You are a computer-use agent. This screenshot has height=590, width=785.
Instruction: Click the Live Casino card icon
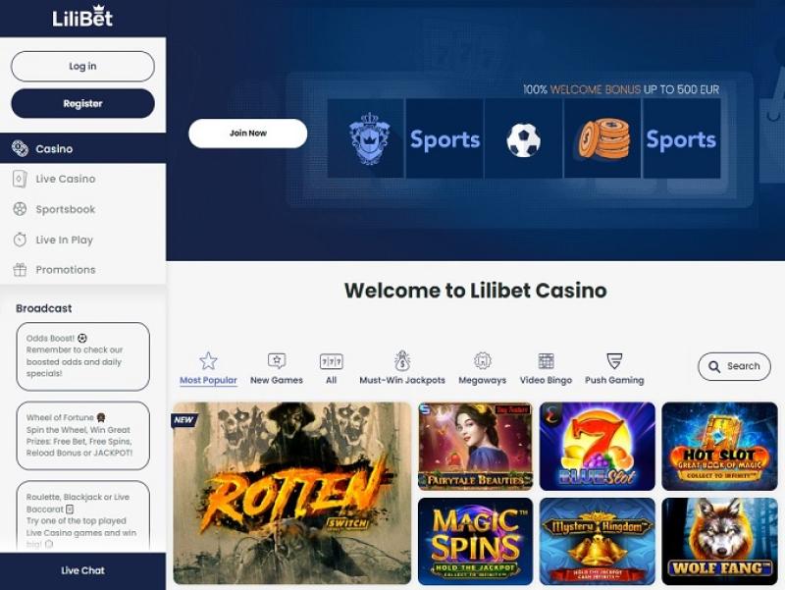click(20, 179)
